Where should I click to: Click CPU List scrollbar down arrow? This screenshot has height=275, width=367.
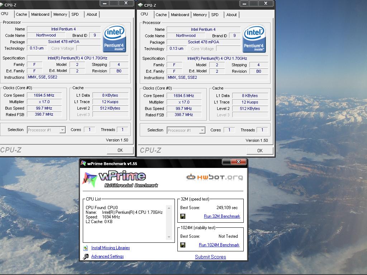point(169,237)
